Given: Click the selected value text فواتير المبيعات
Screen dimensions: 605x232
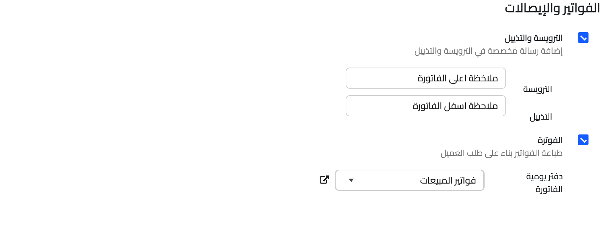Looking at the screenshot, I should click(x=448, y=181).
